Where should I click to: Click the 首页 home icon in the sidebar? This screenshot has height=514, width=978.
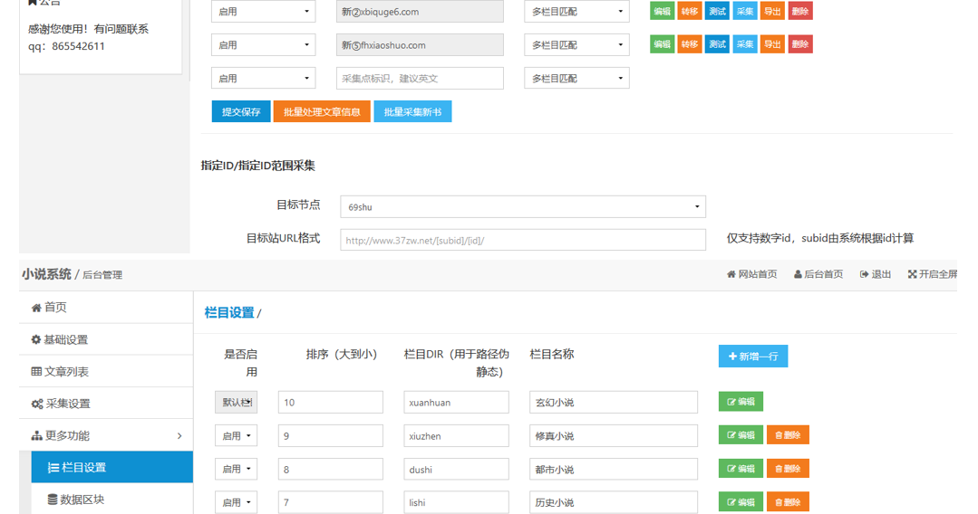[x=36, y=308]
